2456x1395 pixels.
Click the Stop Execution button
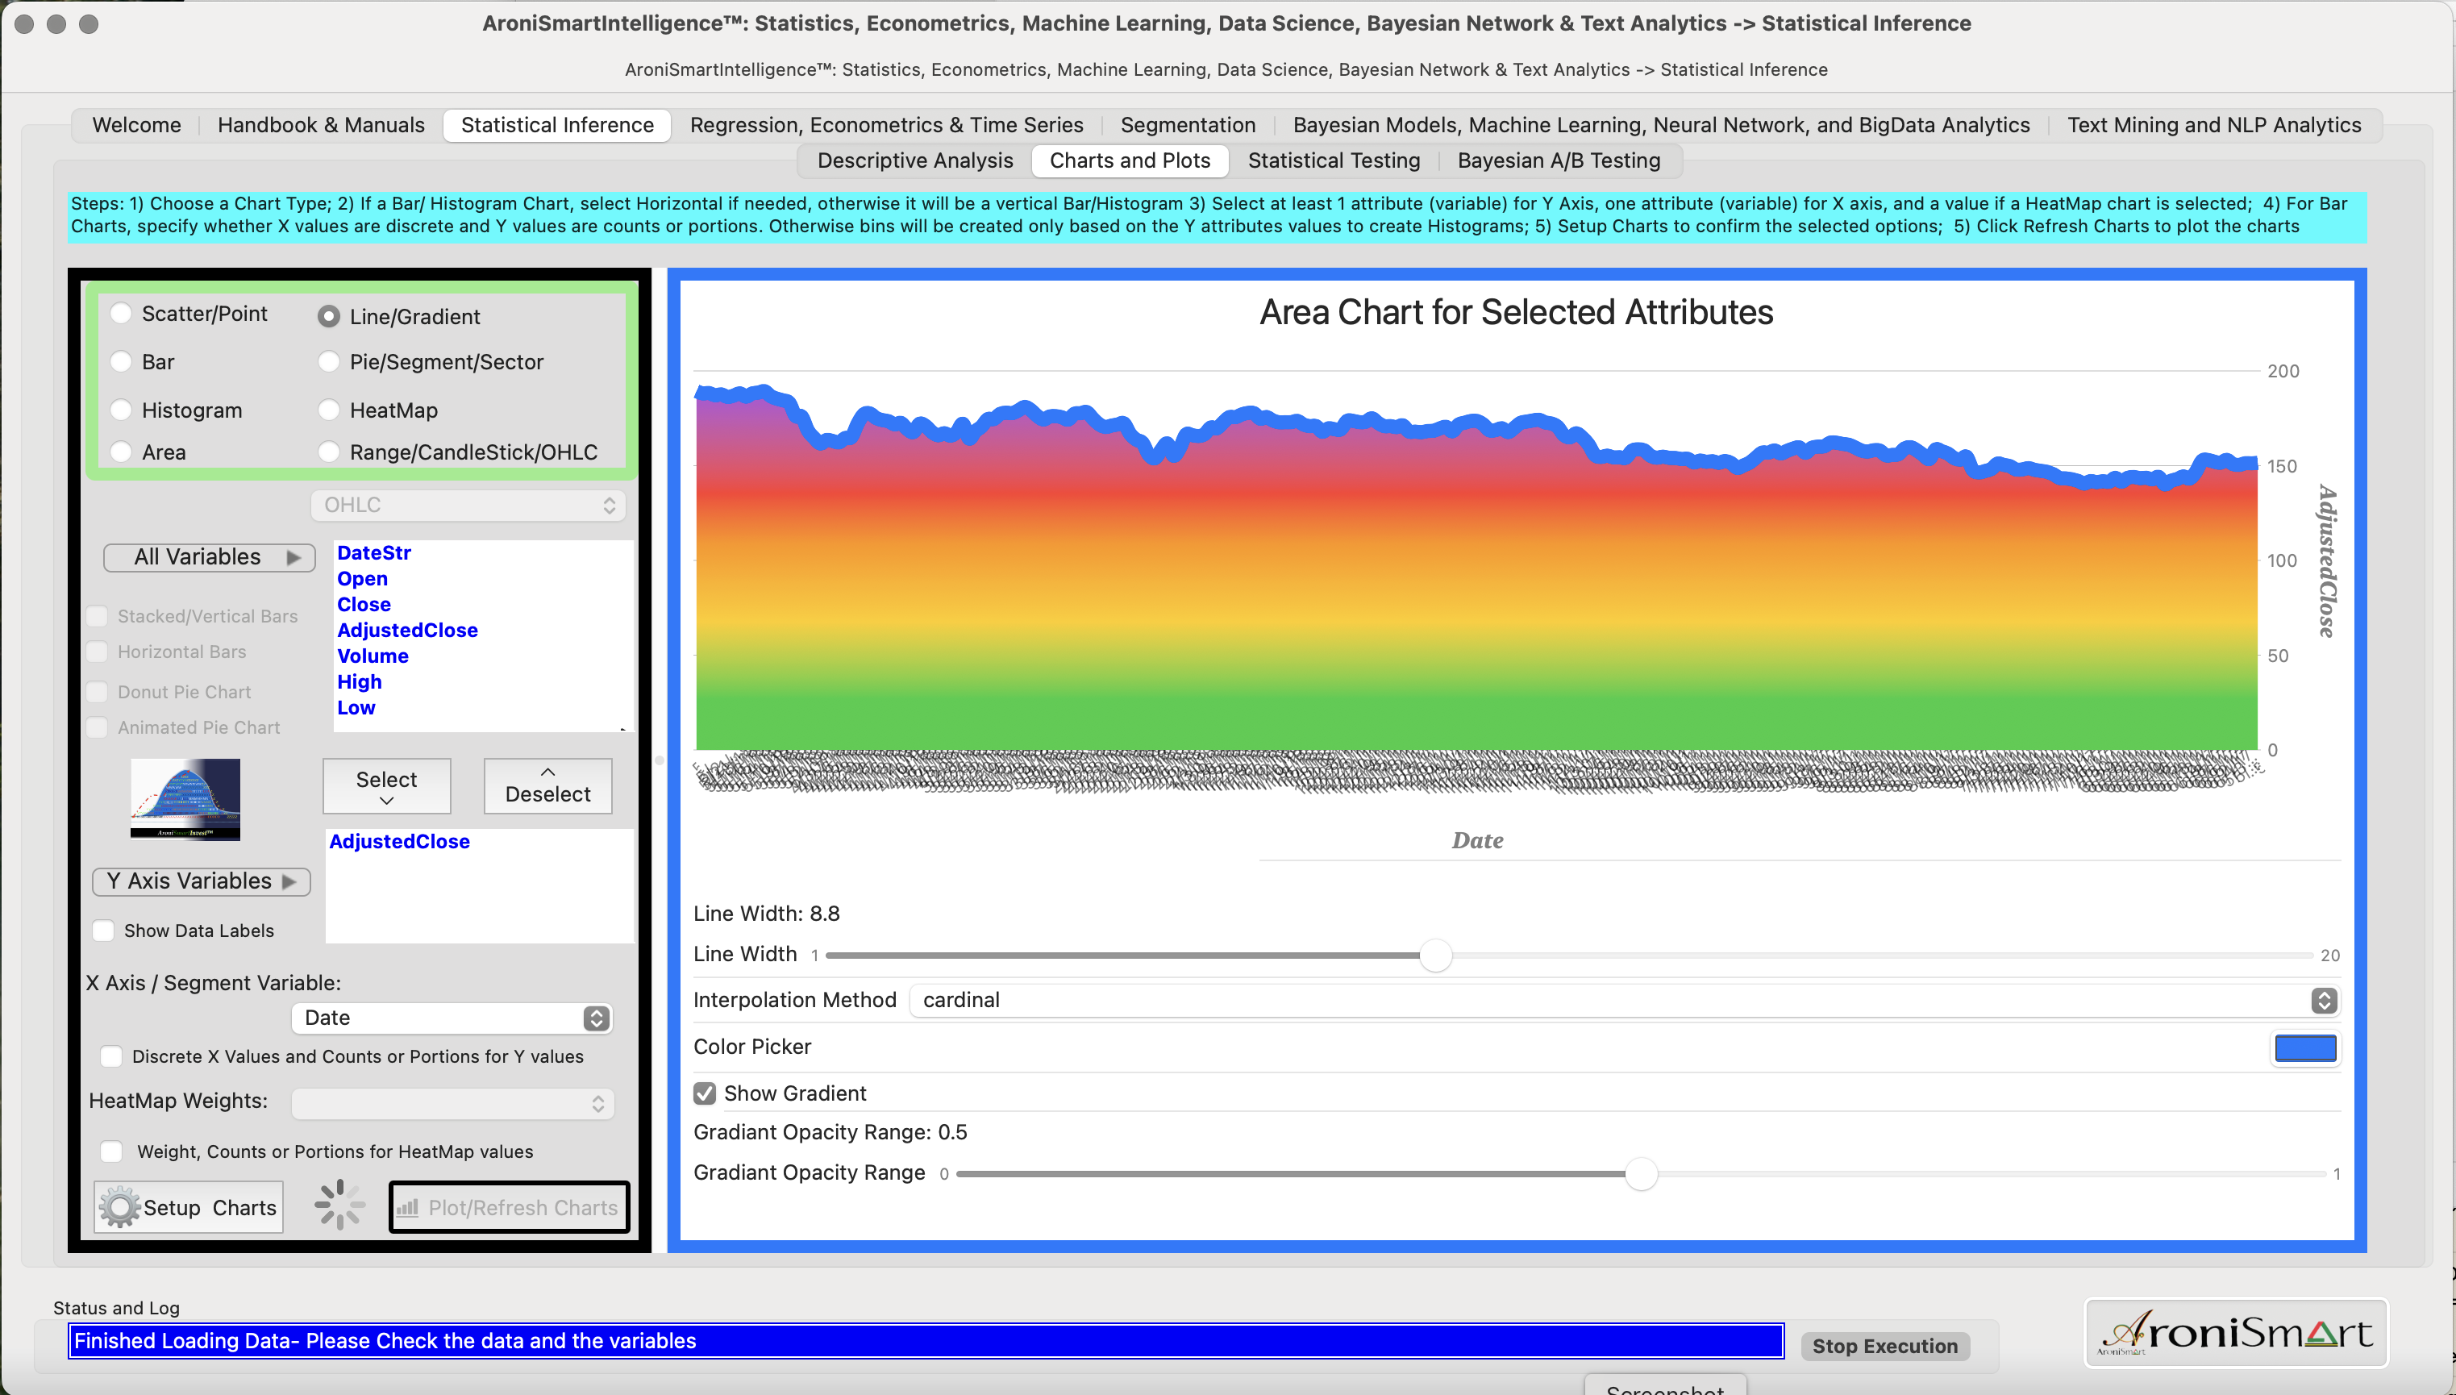click(1884, 1346)
